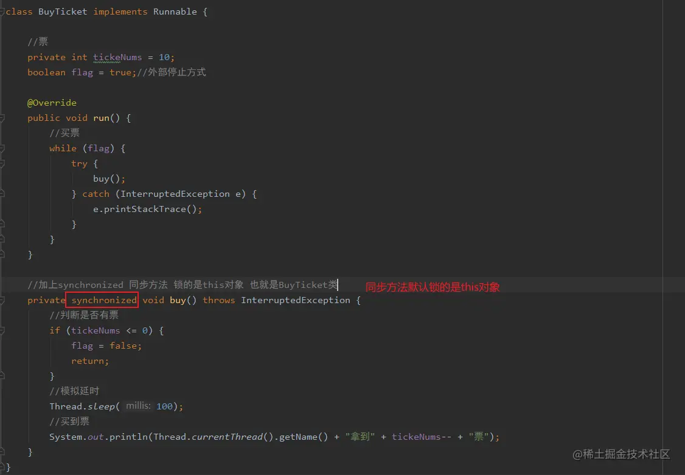Click the 'throws' keyword
The height and width of the screenshot is (475, 685).
[218, 300]
